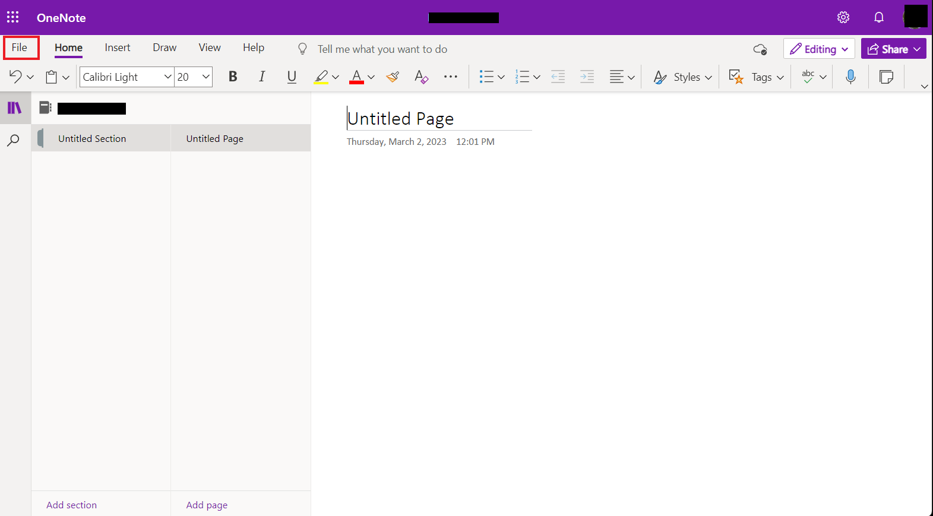Click the Paste clipboard icon

click(52, 77)
